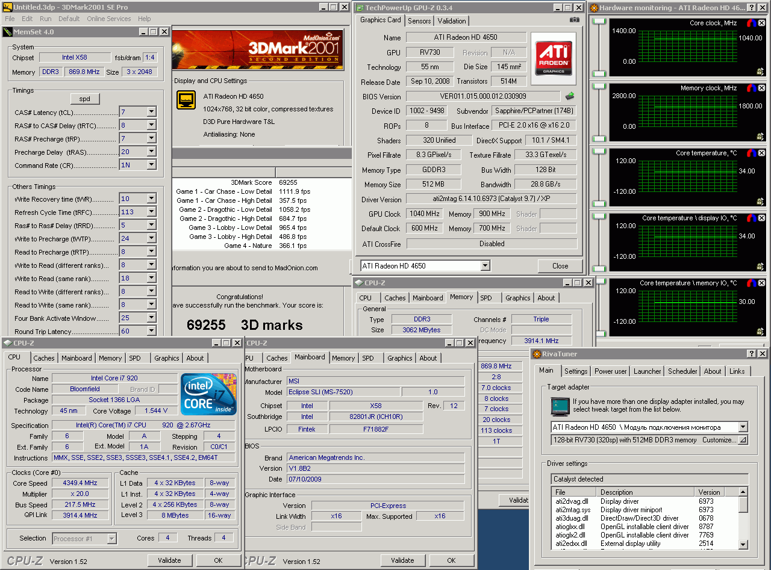Click scroll up arrow in RivaTuner driver list

click(743, 492)
